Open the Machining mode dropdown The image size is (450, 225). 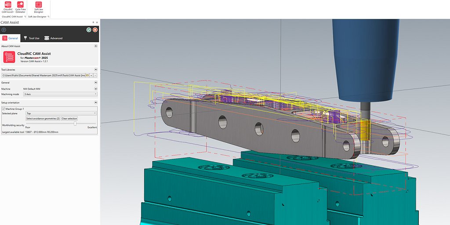(62, 94)
